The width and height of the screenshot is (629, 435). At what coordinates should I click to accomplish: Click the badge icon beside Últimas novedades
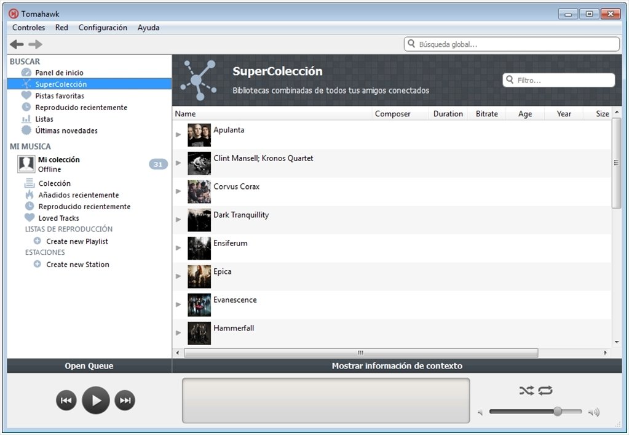click(x=26, y=130)
